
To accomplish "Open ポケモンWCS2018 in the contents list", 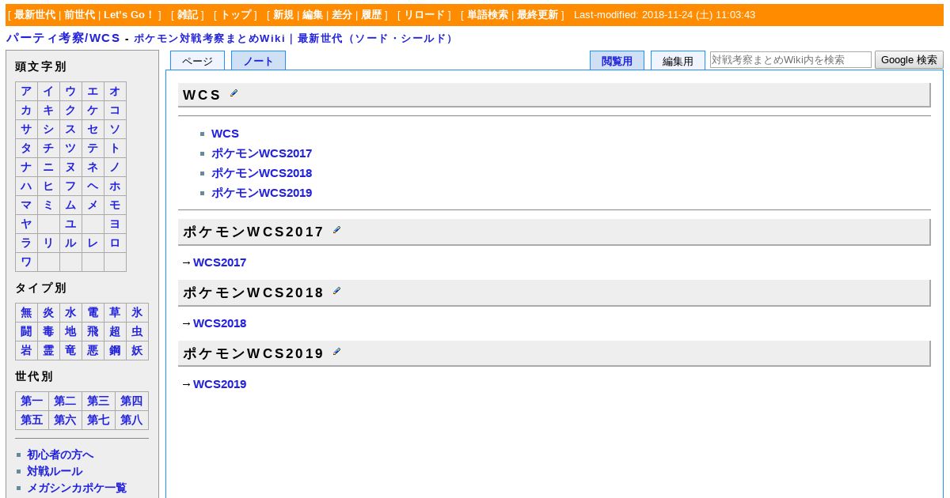I will pos(261,173).
